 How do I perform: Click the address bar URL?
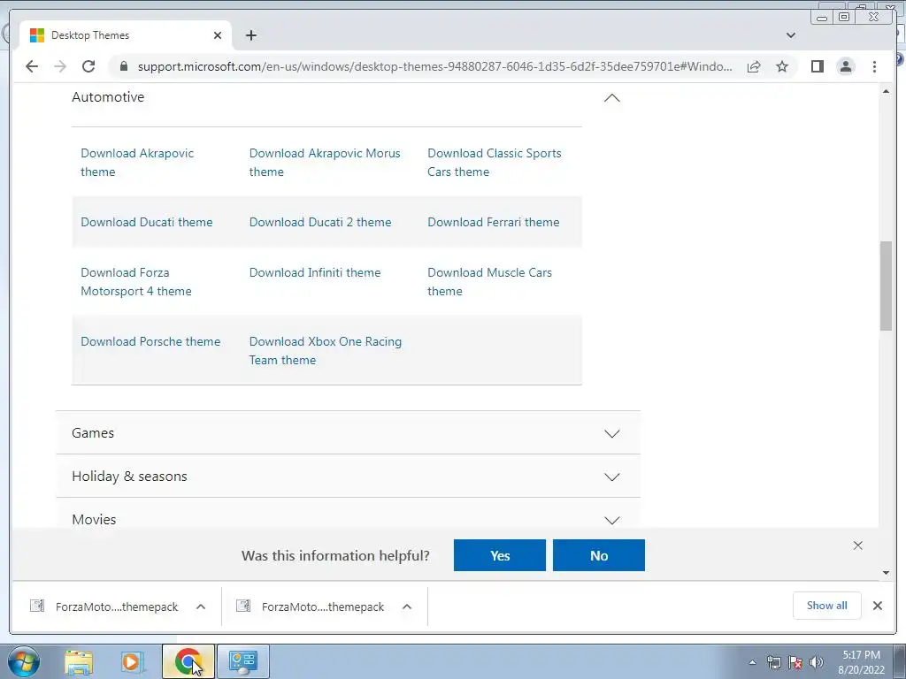pyautogui.click(x=434, y=66)
